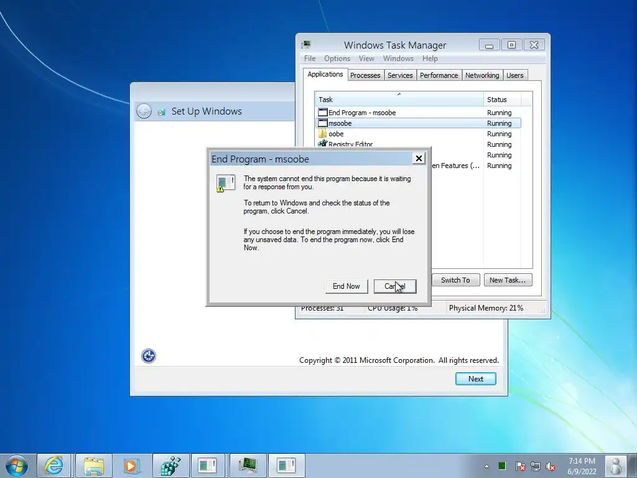Screen dimensions: 637x478
Task: Open the Help menu in Task Manager
Action: (x=430, y=59)
